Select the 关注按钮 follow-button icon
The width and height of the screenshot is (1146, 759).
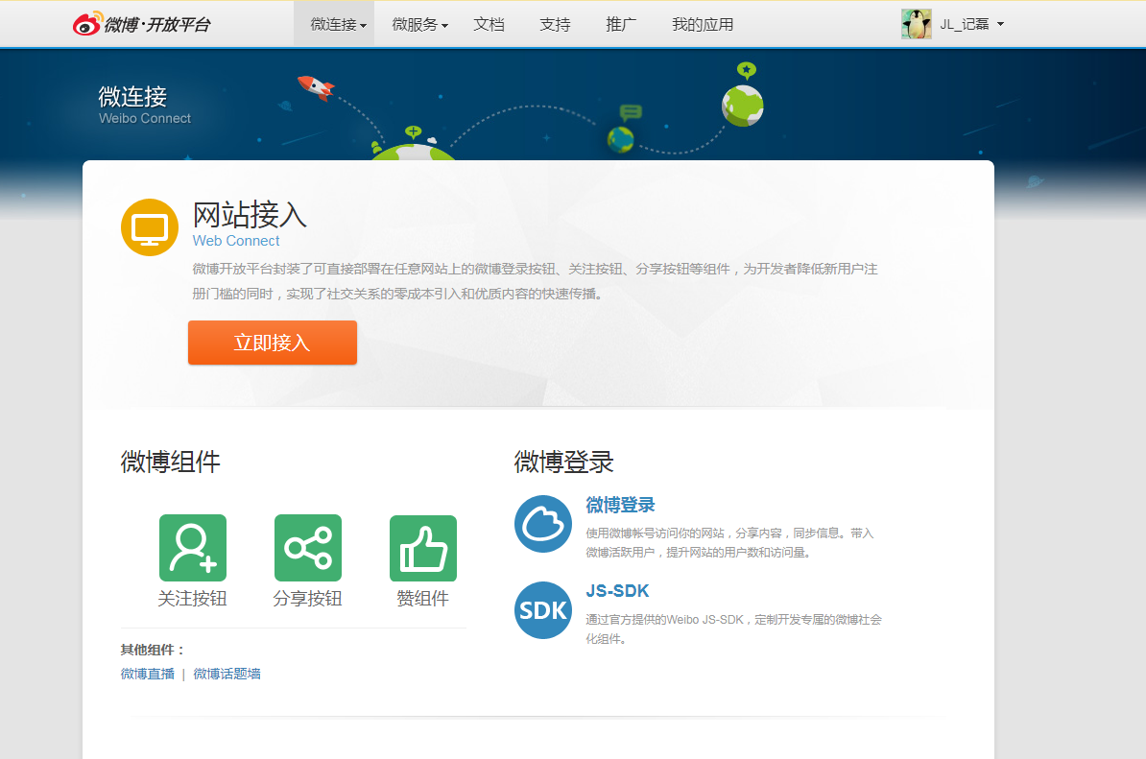pos(192,548)
